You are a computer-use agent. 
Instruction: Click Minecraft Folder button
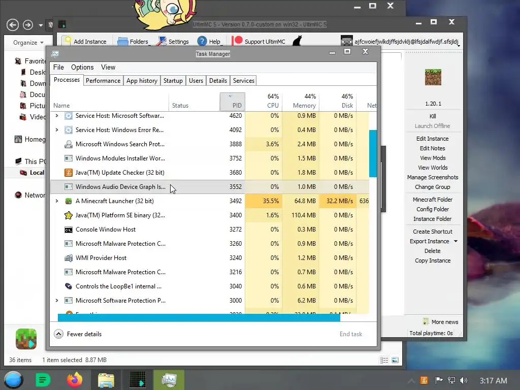[x=433, y=200]
